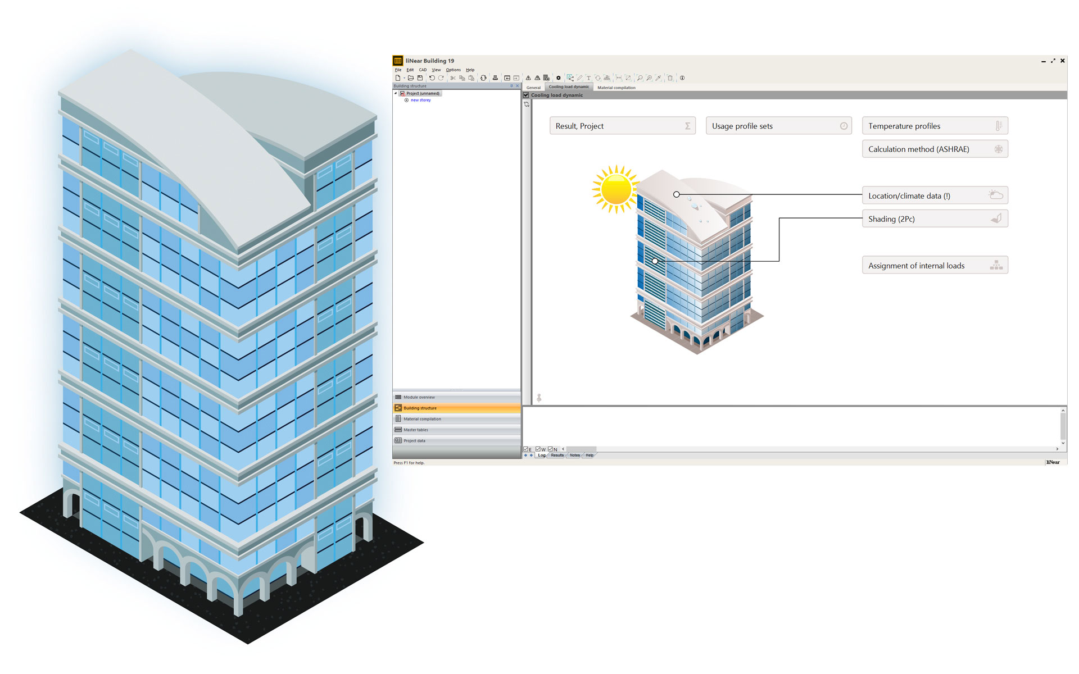
Task: Disable the N checkbox at the bottom
Action: pyautogui.click(x=550, y=449)
